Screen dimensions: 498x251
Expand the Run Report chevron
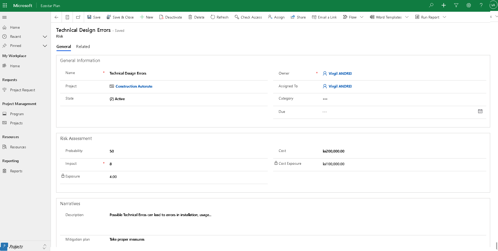pos(444,17)
